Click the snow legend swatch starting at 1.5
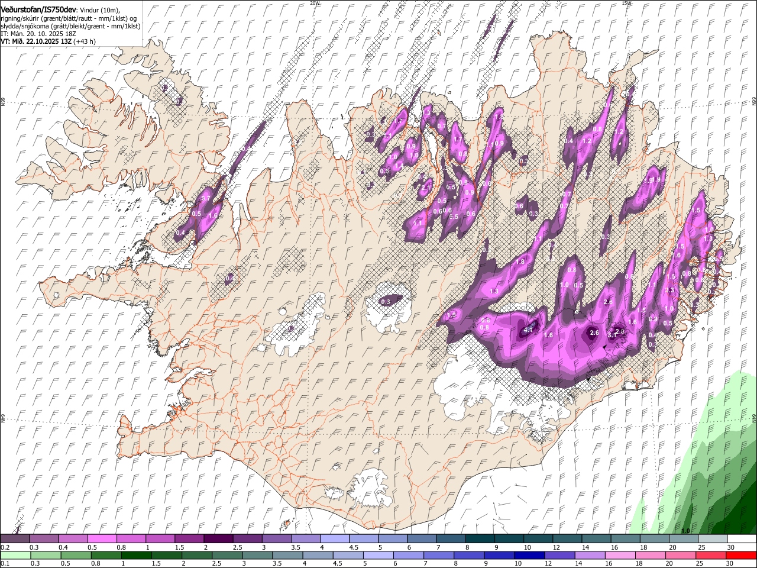 pos(189,538)
